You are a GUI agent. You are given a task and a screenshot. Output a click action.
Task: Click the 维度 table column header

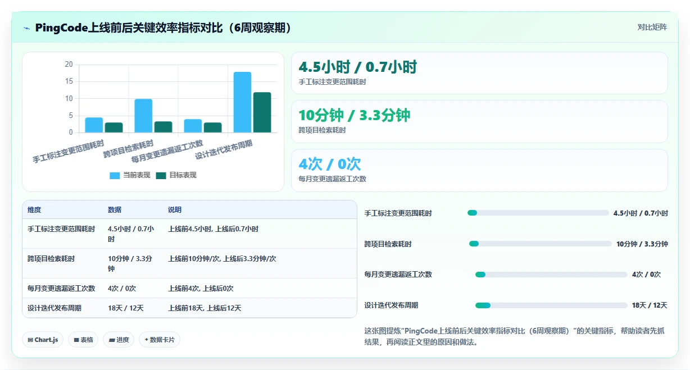click(34, 210)
